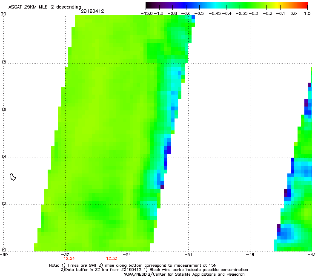Click the color scale label "-0.3"
Image resolution: width=315 pixels, height=277 pixels.
point(254,14)
